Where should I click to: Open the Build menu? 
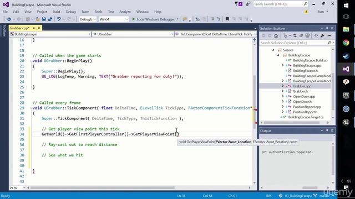click(x=57, y=12)
